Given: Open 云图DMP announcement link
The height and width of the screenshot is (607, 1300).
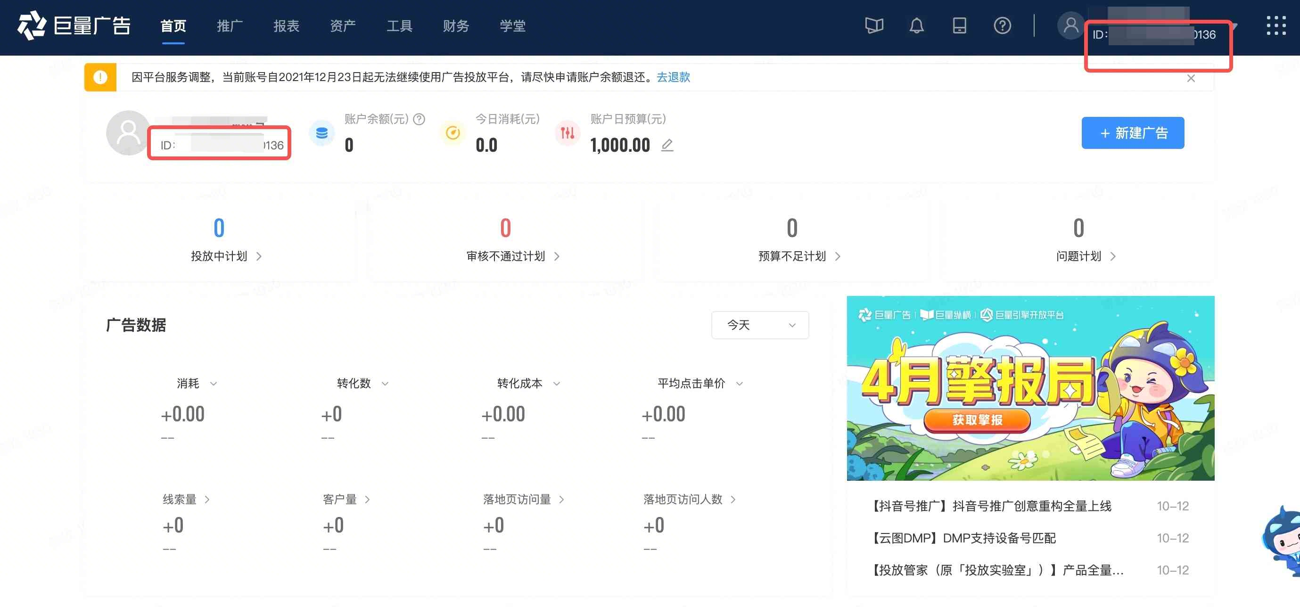Looking at the screenshot, I should [964, 538].
